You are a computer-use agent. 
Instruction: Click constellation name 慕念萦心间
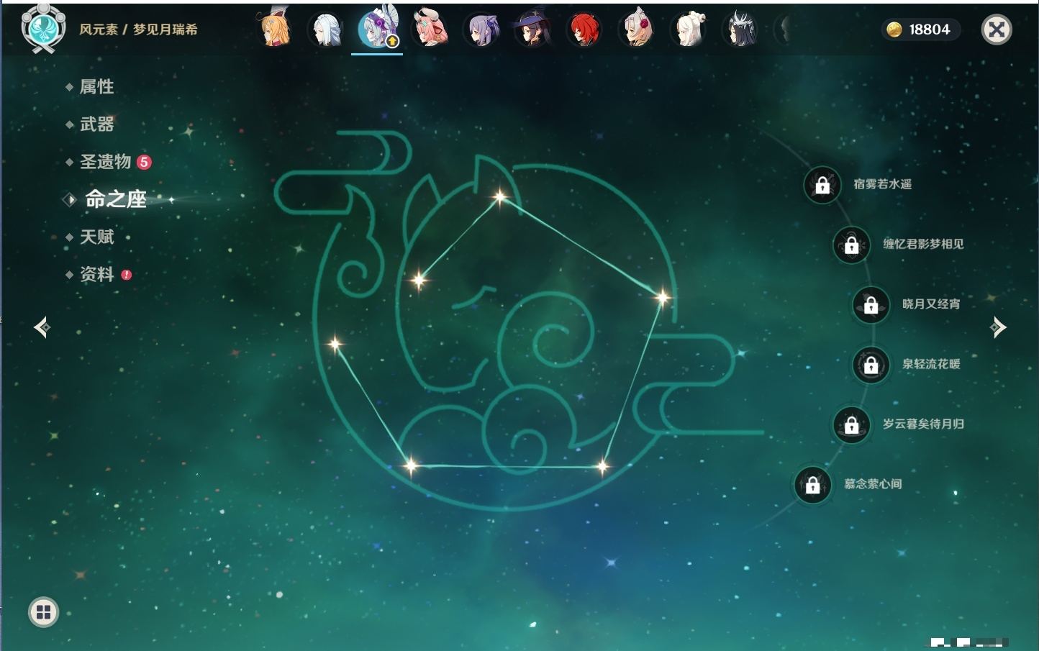coord(873,483)
